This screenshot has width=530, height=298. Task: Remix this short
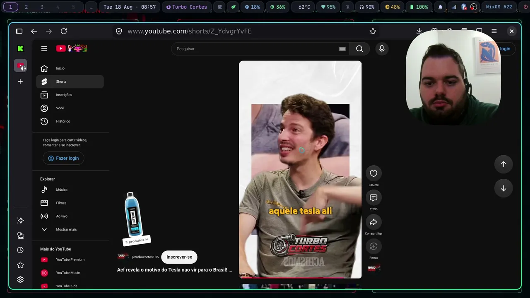click(373, 247)
